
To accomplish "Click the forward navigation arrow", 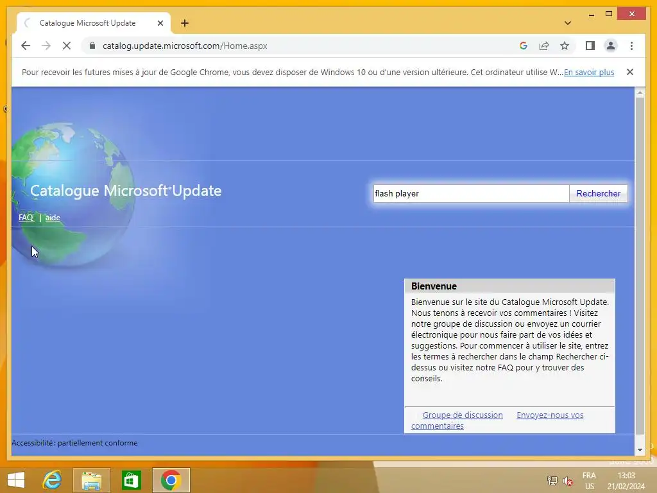I will tap(46, 46).
